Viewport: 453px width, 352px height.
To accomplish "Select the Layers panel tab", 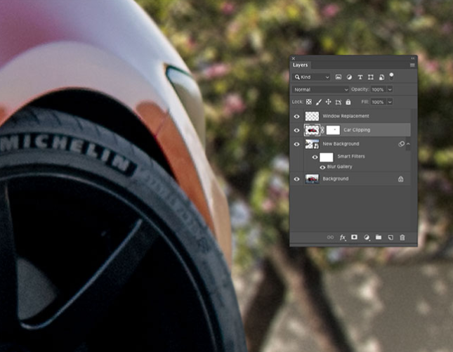I will (300, 65).
